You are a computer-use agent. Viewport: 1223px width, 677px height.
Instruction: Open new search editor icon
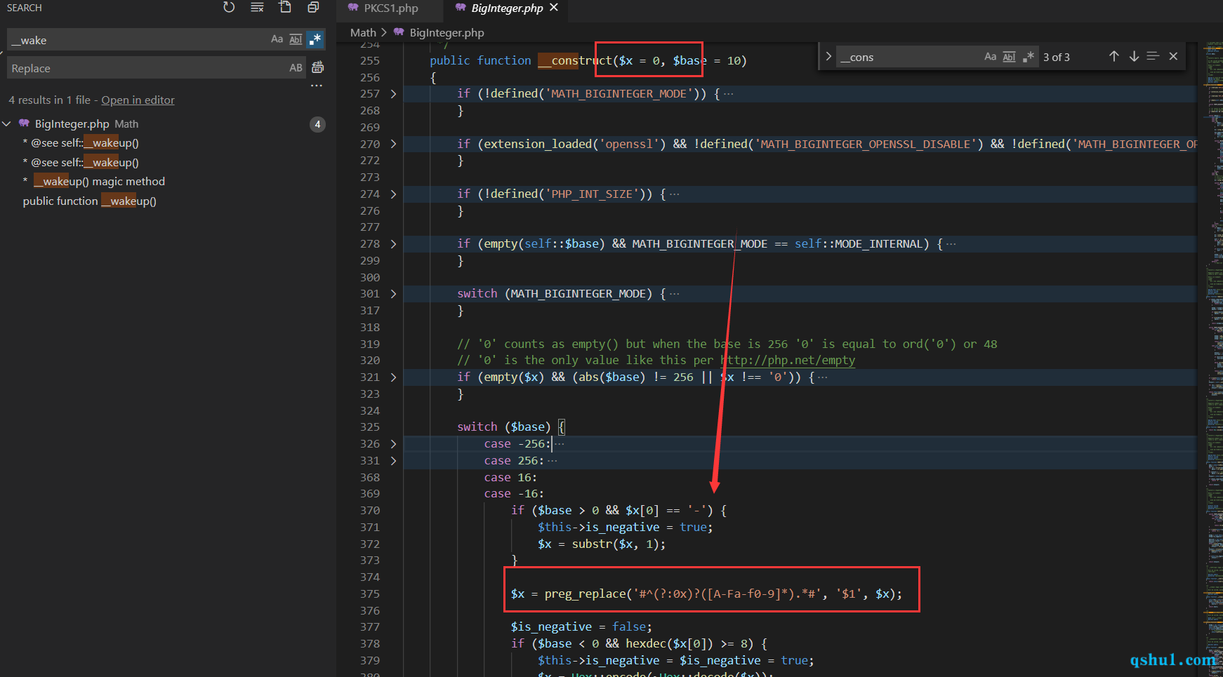tap(285, 7)
